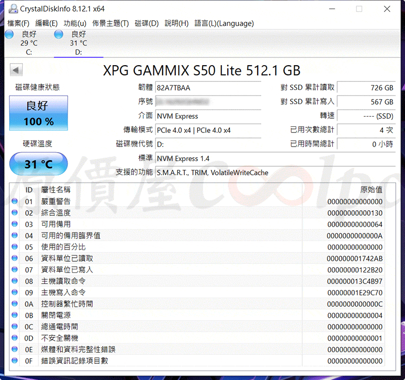Open the 功能(u) menu
405x380 pixels.
pos(75,23)
